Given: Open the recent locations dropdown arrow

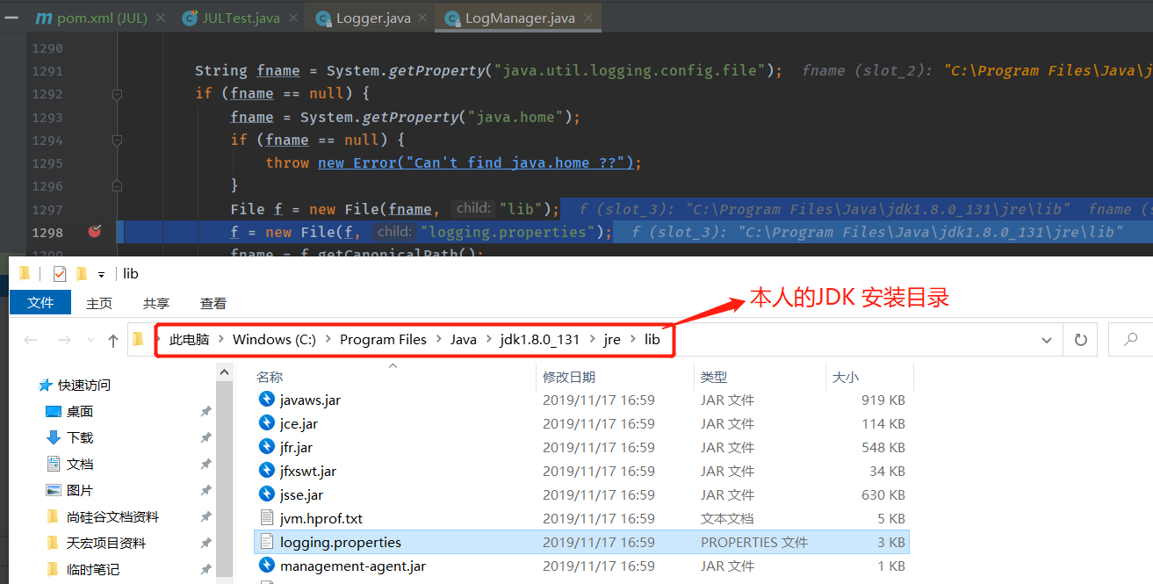Looking at the screenshot, I should pyautogui.click(x=89, y=341).
